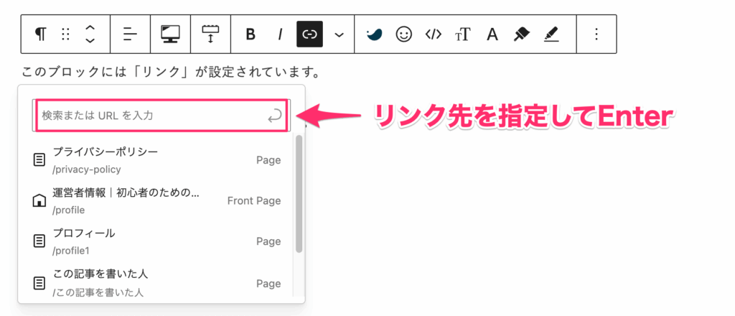Click the paragraph block type icon
The height and width of the screenshot is (316, 735).
click(x=41, y=34)
